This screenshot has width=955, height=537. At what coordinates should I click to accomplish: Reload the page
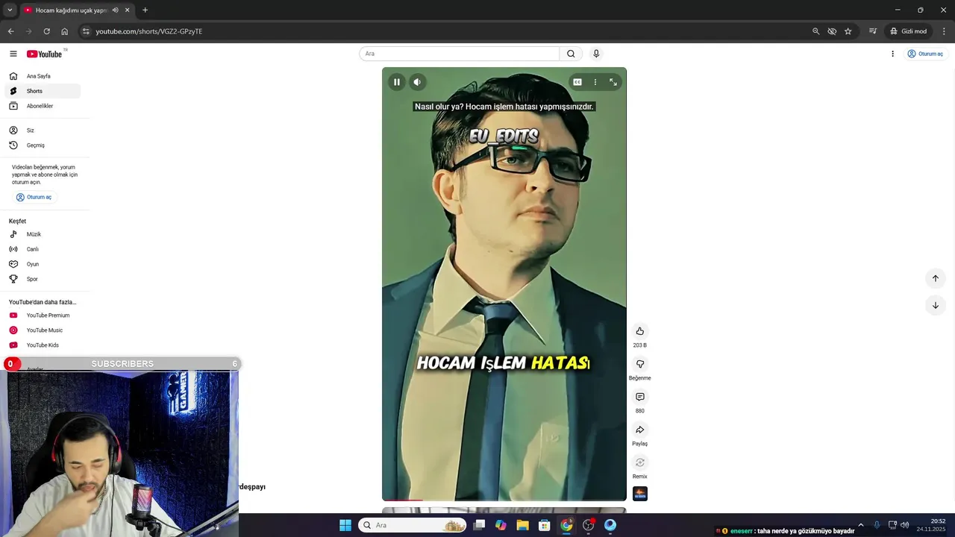(x=46, y=31)
